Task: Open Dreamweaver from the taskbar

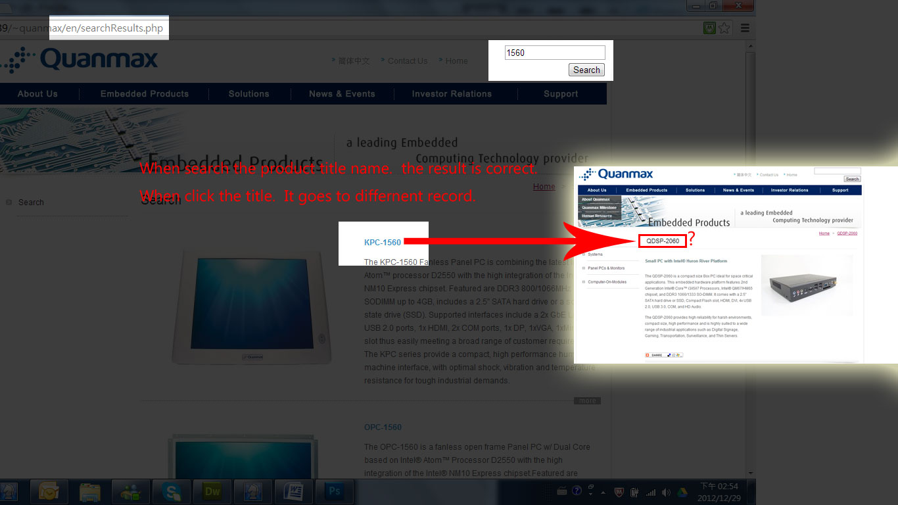Action: tap(212, 491)
